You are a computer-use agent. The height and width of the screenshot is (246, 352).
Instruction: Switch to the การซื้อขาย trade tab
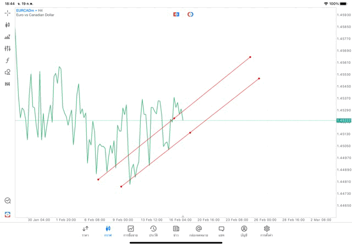click(x=130, y=231)
